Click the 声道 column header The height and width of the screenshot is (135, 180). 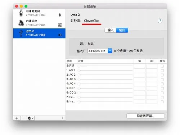pyautogui.click(x=69, y=61)
